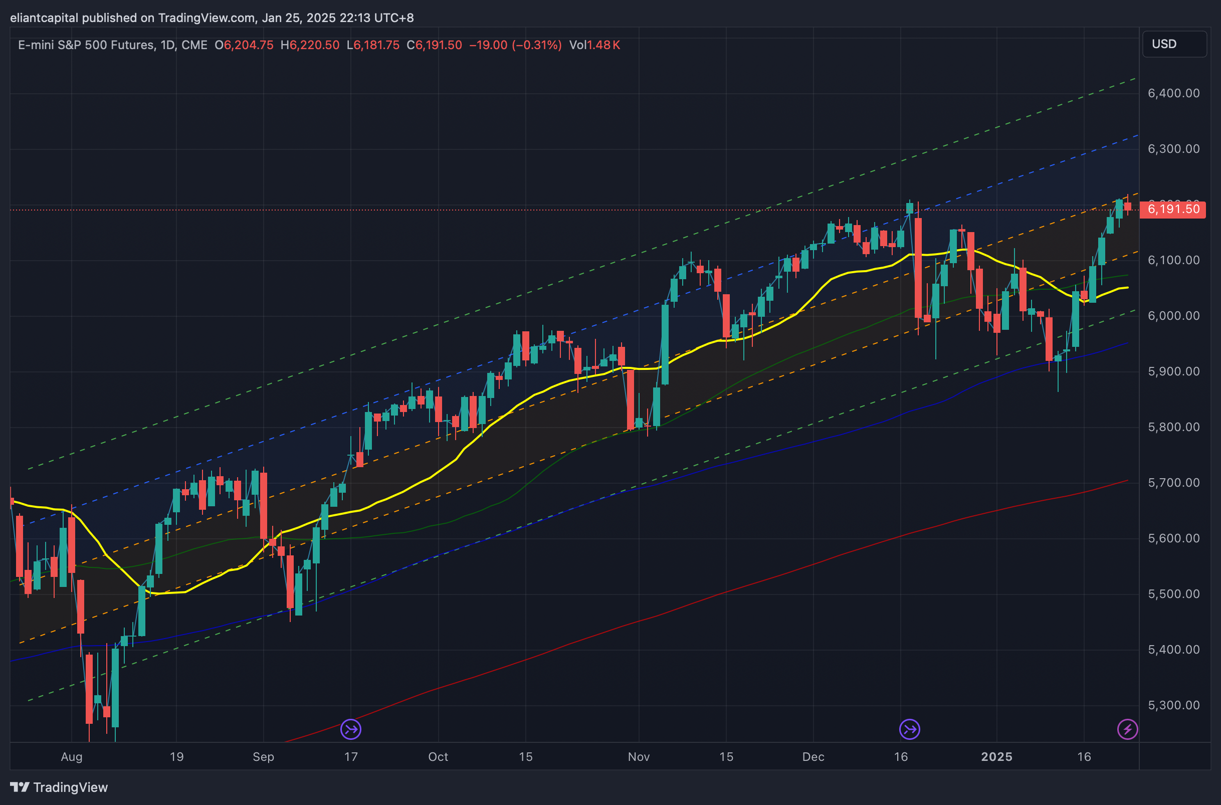The width and height of the screenshot is (1221, 805).
Task: Open the purple lightning event icon
Action: pos(1128,729)
